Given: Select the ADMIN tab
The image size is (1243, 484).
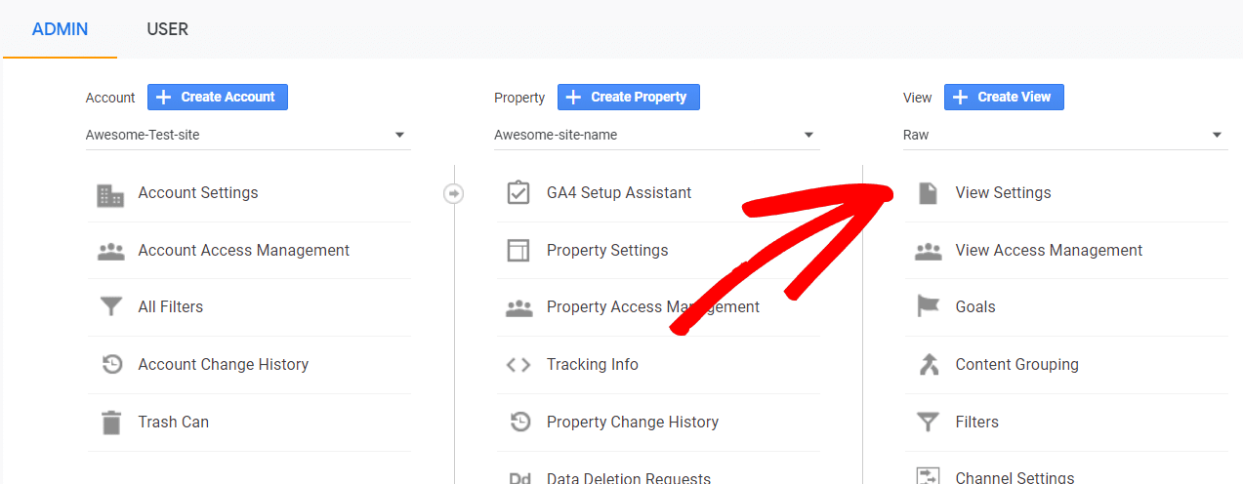Looking at the screenshot, I should 61,29.
